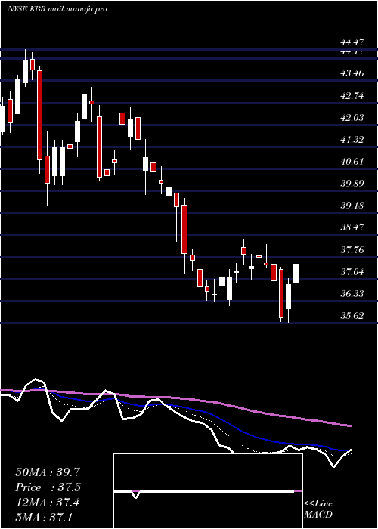Viewport: 378px width, 529px height.
Task: Click the 36.33 price level label
Action: pos(352,294)
